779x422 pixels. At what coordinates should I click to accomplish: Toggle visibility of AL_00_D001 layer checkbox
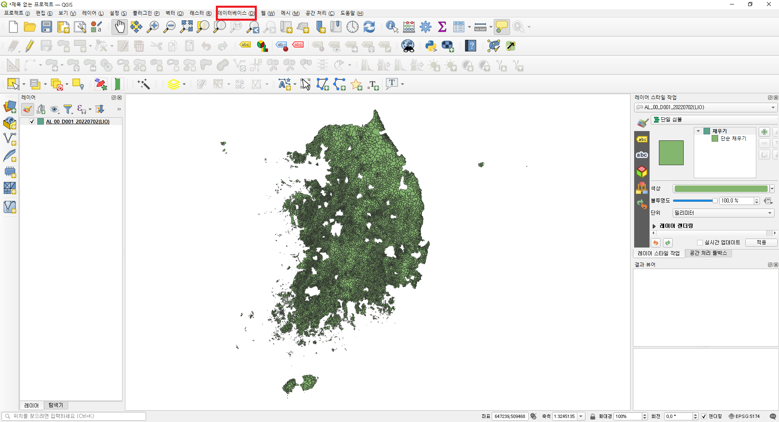(32, 121)
